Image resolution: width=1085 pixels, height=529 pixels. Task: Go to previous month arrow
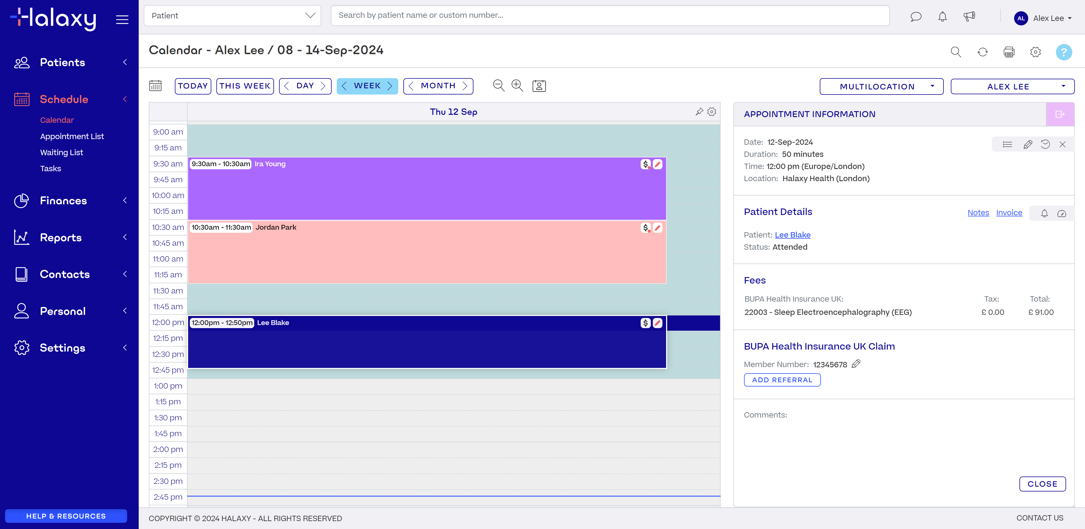click(x=411, y=86)
